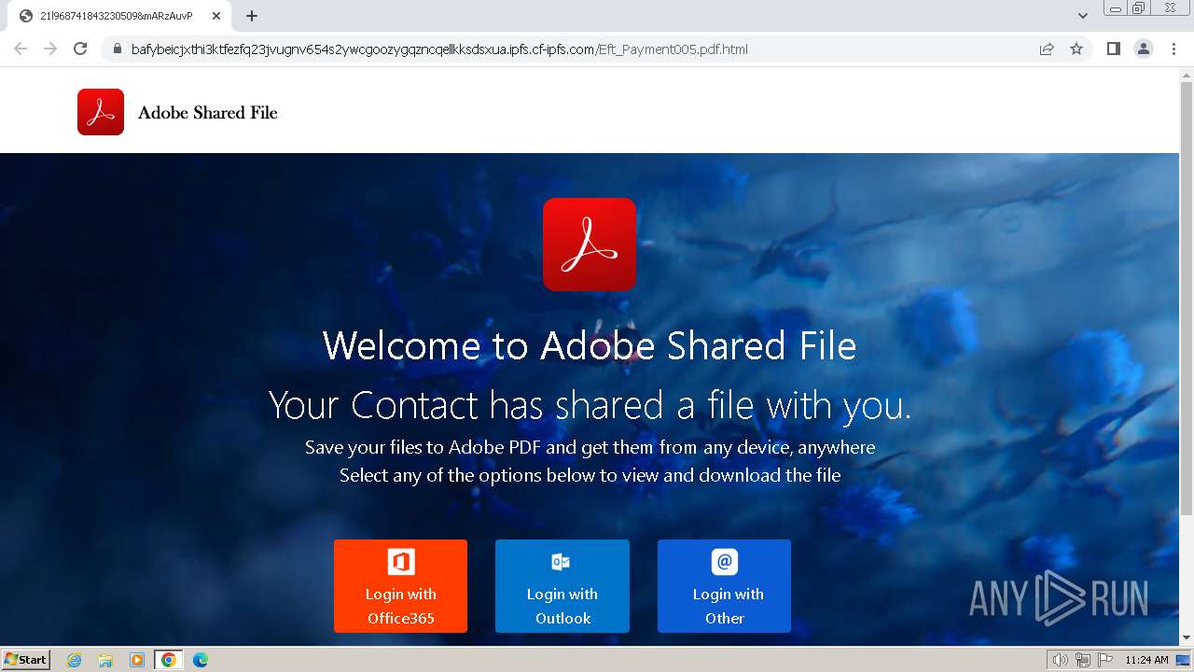Open the Windows Start menu

[x=25, y=660]
